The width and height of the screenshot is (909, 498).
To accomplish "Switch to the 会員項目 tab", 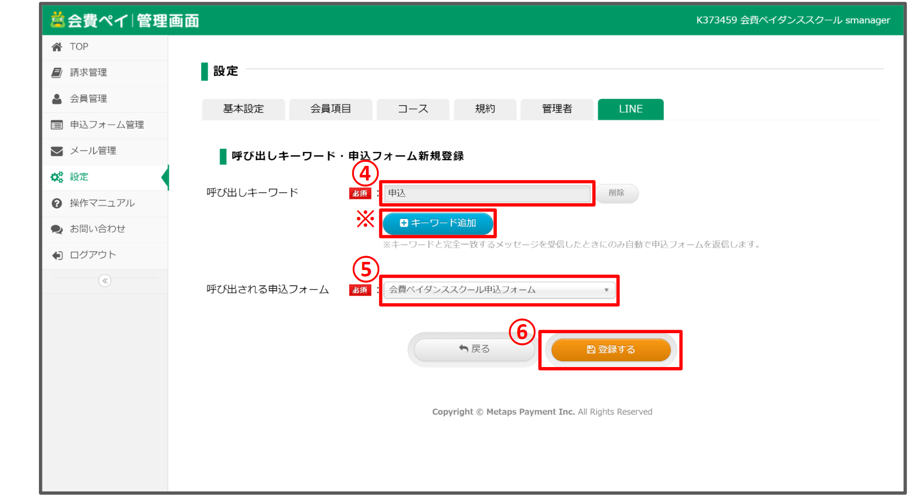I will (x=331, y=109).
